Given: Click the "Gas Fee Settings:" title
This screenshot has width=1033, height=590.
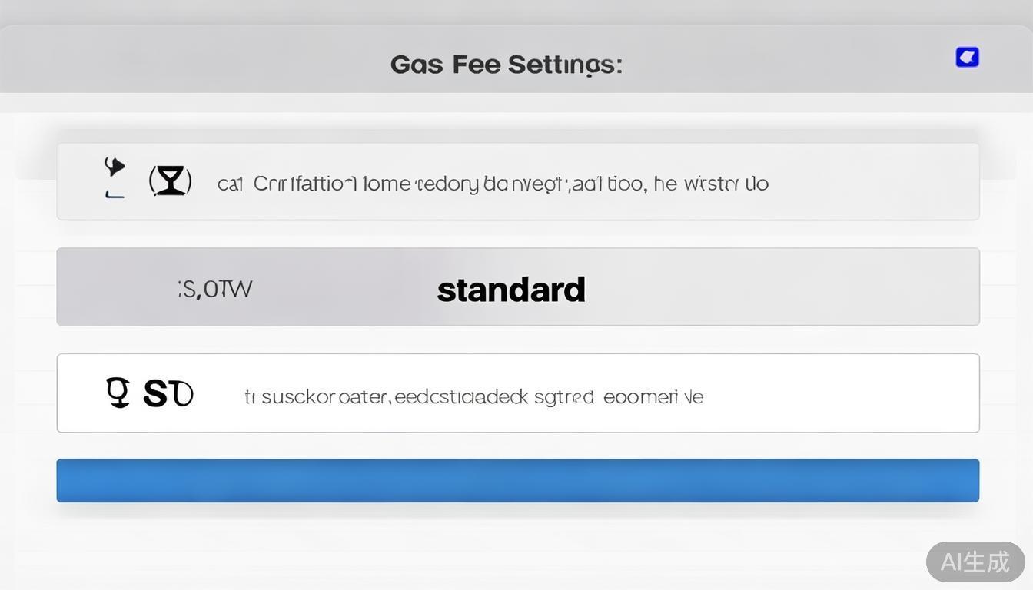Looking at the screenshot, I should (506, 64).
